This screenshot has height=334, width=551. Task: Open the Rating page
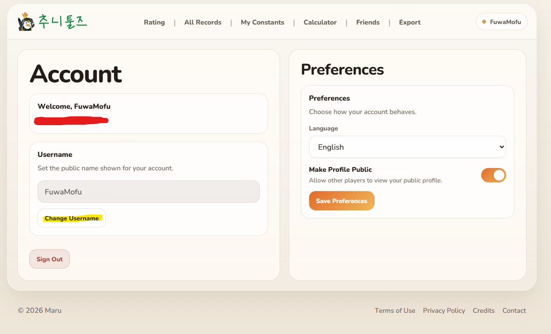pos(154,22)
